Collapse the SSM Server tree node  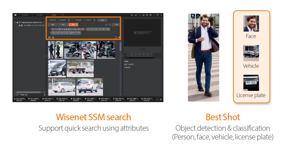click(15, 23)
